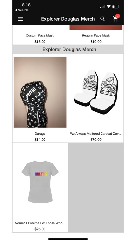136x242 pixels.
Task: Open the hamburger menu
Action: click(x=21, y=19)
